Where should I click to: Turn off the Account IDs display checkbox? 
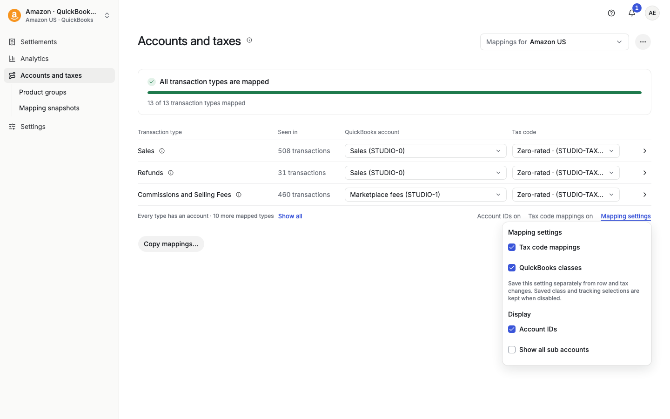pyautogui.click(x=512, y=329)
